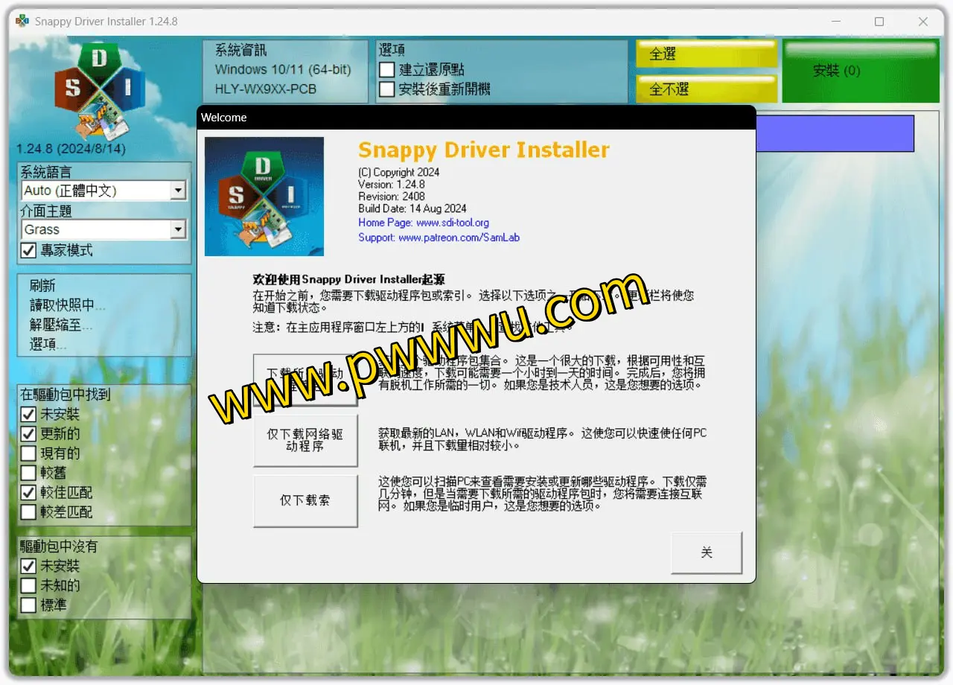
Task: Enable the 較差匹配 filter checkbox
Action: [28, 512]
